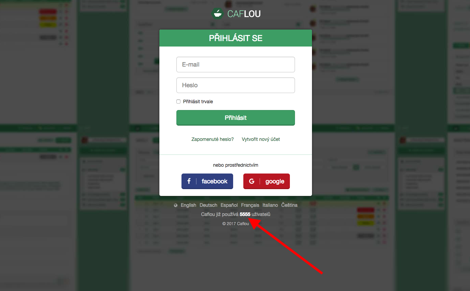Sign in via the facebook label

[x=214, y=181]
